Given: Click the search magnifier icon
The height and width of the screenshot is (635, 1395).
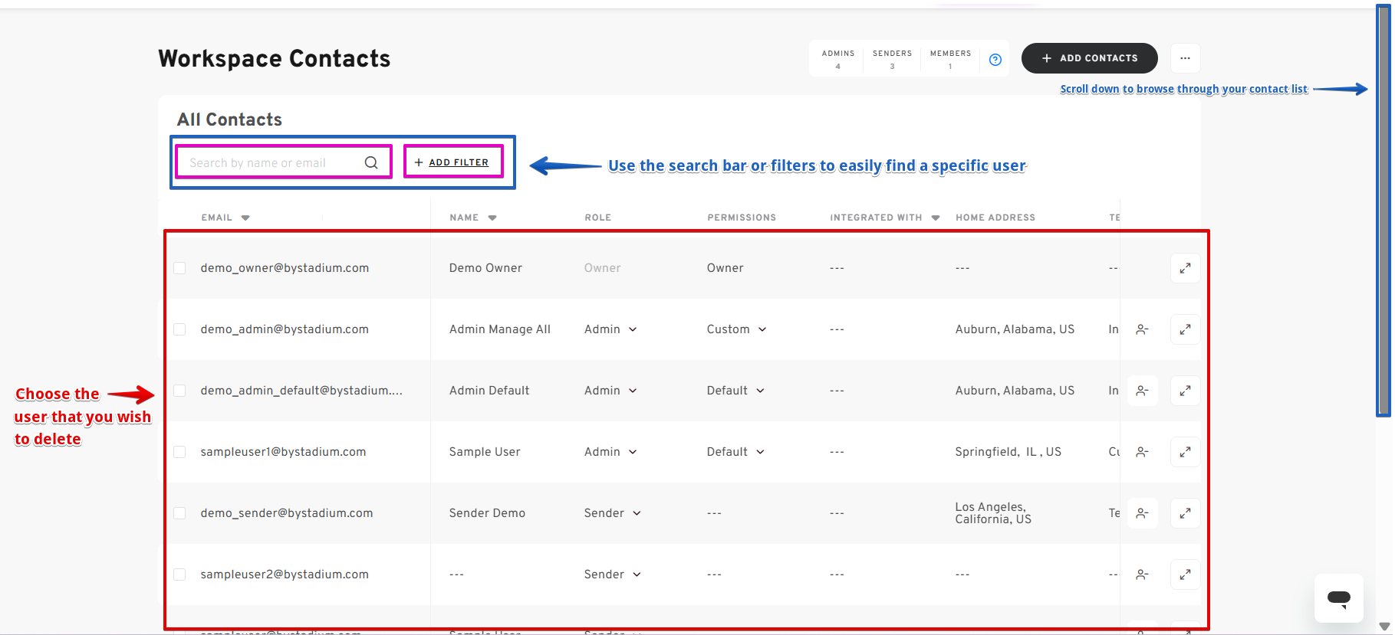Looking at the screenshot, I should [371, 162].
